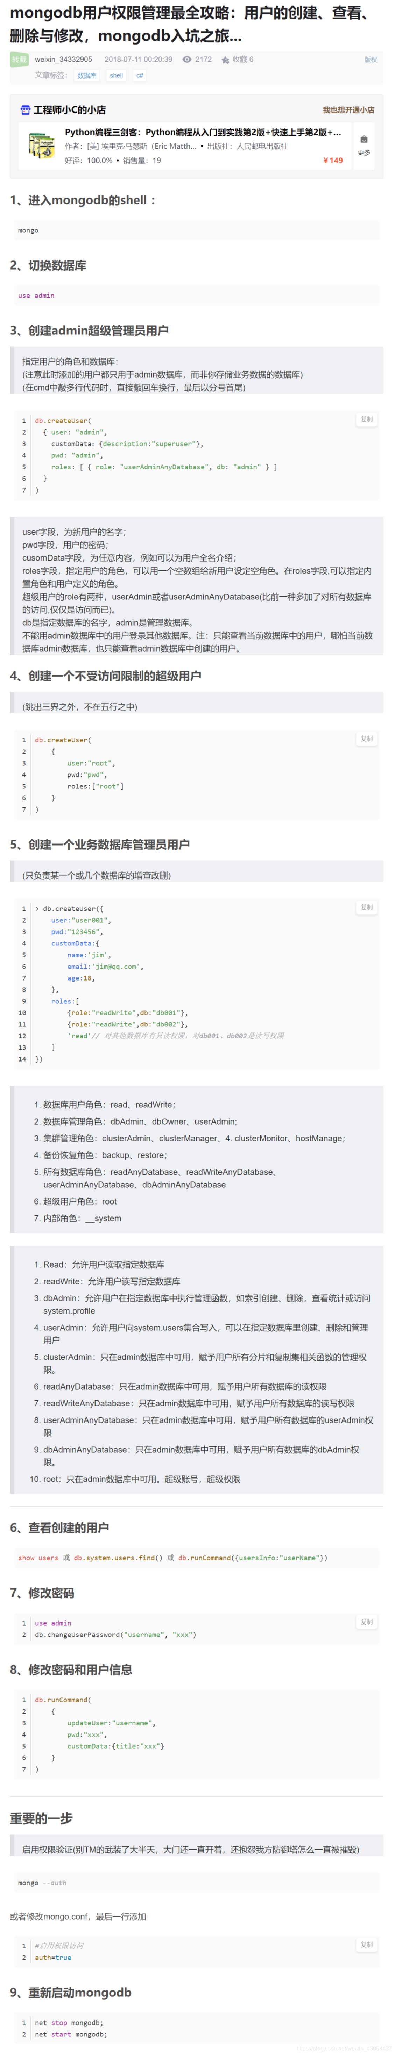Click code line {role:"readWrite",db:"db002"}
The height and width of the screenshot is (2055, 395).
pyautogui.click(x=128, y=1024)
